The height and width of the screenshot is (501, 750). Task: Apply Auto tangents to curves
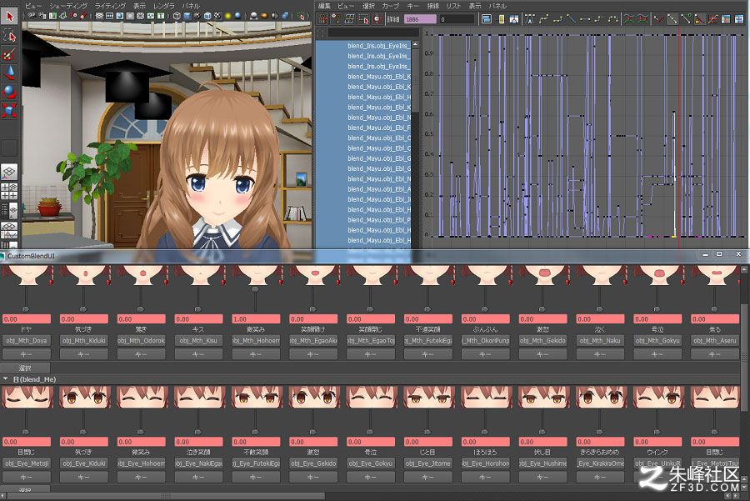(x=529, y=19)
